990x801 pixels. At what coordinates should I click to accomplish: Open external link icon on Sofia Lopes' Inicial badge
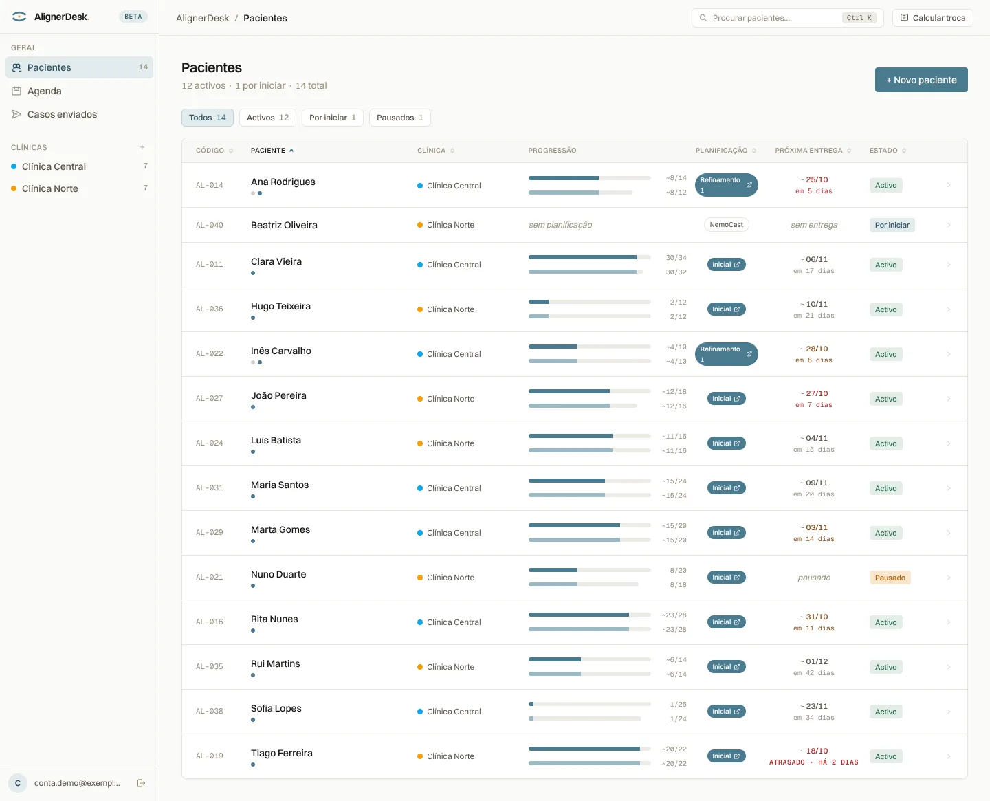tap(737, 712)
